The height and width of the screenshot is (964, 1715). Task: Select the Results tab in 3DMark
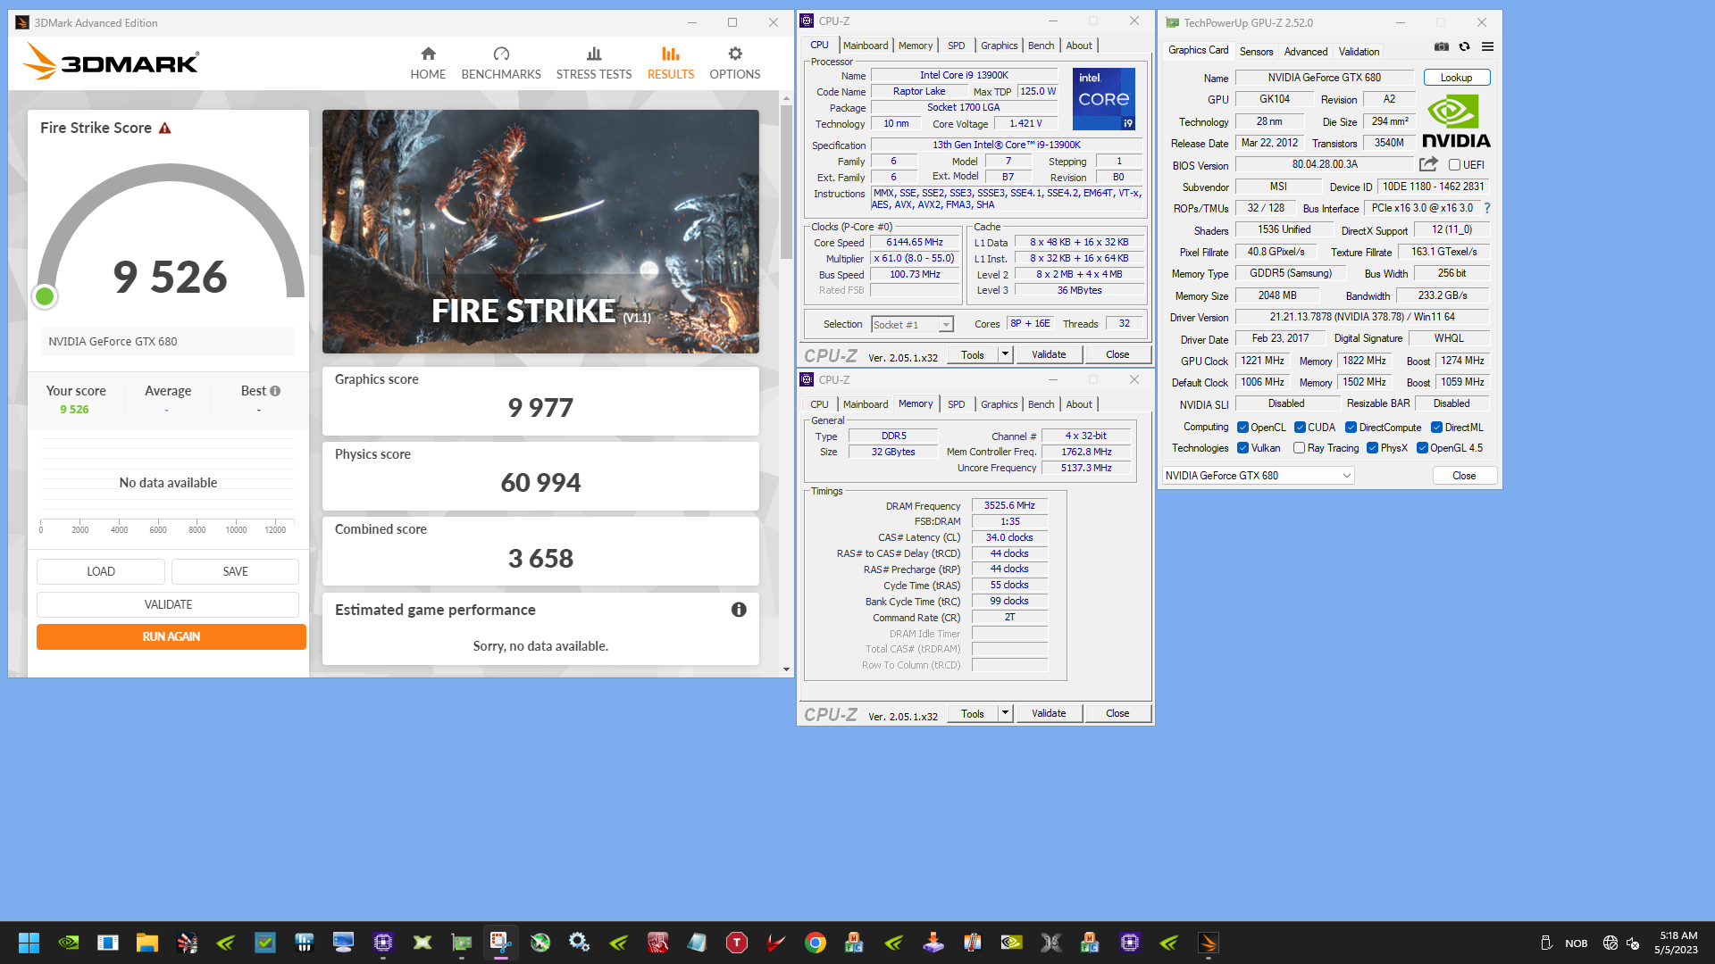[670, 63]
